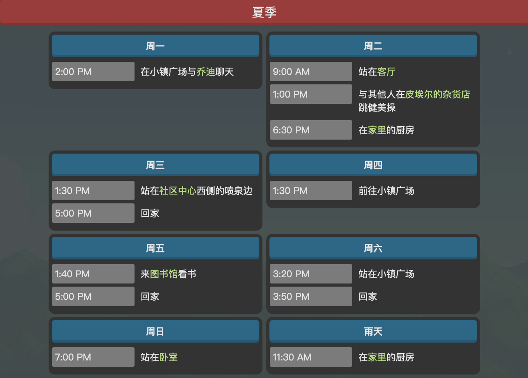The width and height of the screenshot is (528, 378).
Task: Click the 7:00 PM time cell in 周日
Action: point(93,357)
